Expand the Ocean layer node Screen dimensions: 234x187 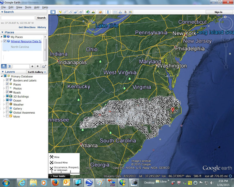tap(4, 100)
